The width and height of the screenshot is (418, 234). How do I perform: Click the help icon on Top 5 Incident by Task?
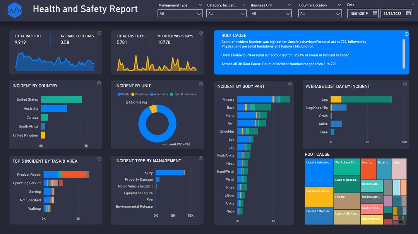pyautogui.click(x=99, y=158)
